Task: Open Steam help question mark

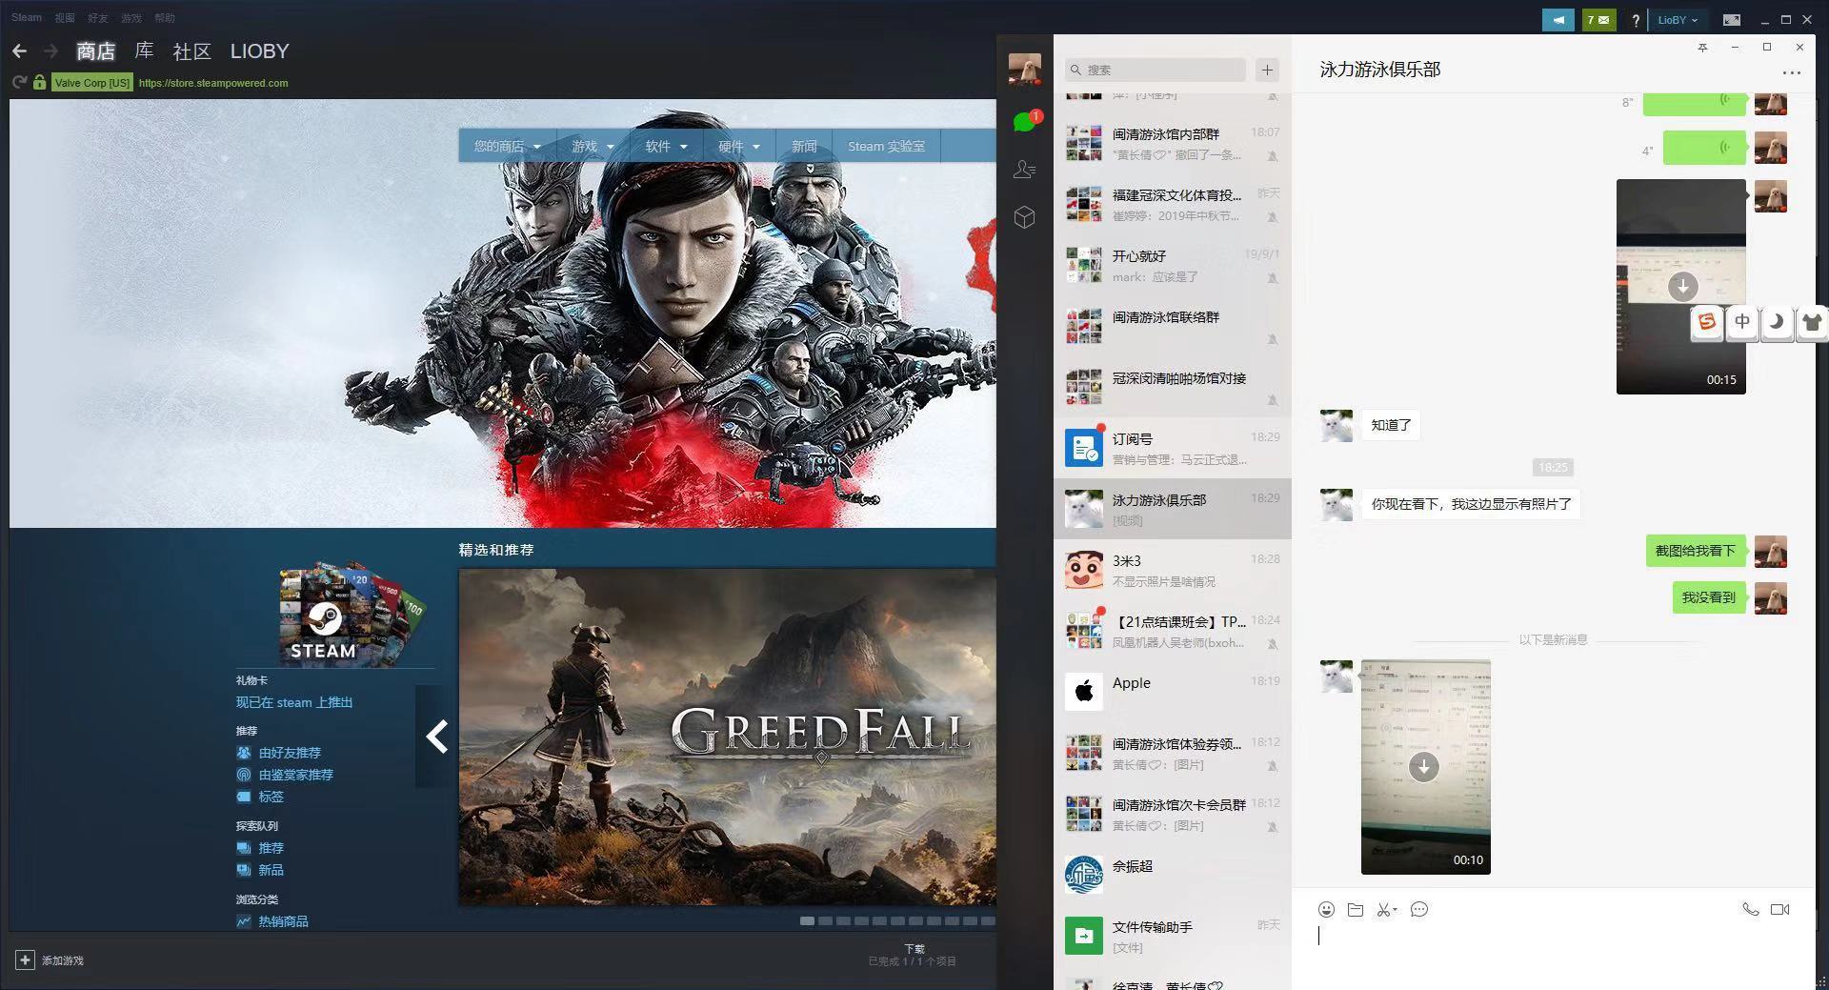Action: 1636,20
